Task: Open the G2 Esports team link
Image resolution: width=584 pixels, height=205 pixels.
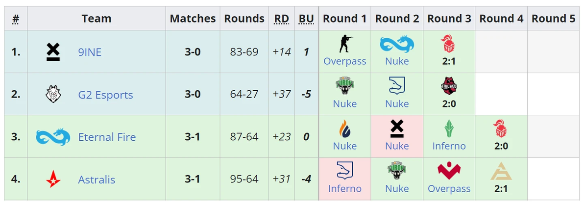Action: (105, 95)
